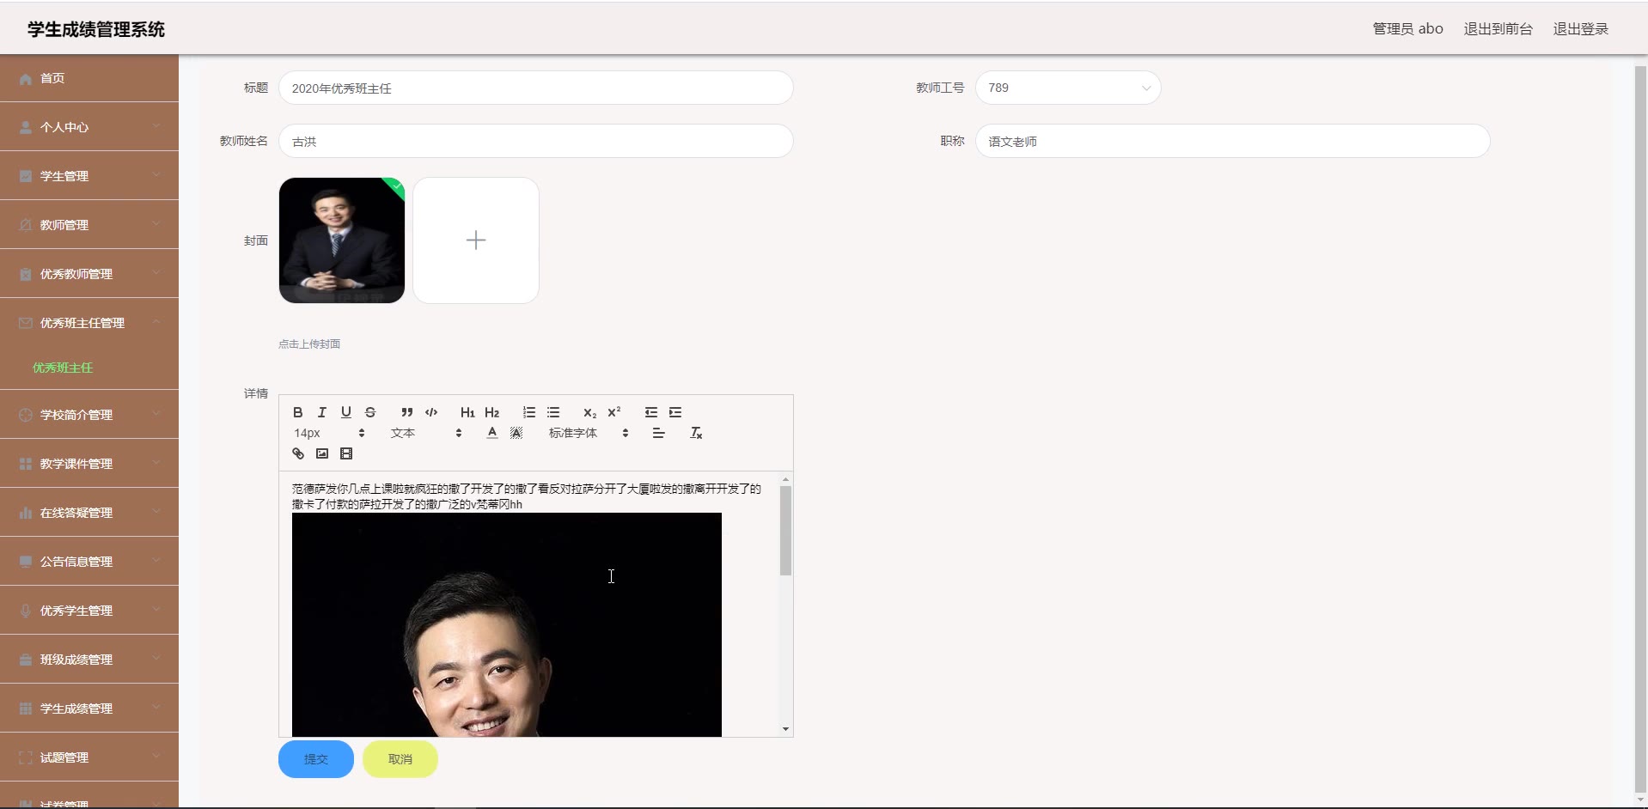Screen dimensions: 1648x809
Task: Open the text color picker
Action: tap(491, 433)
